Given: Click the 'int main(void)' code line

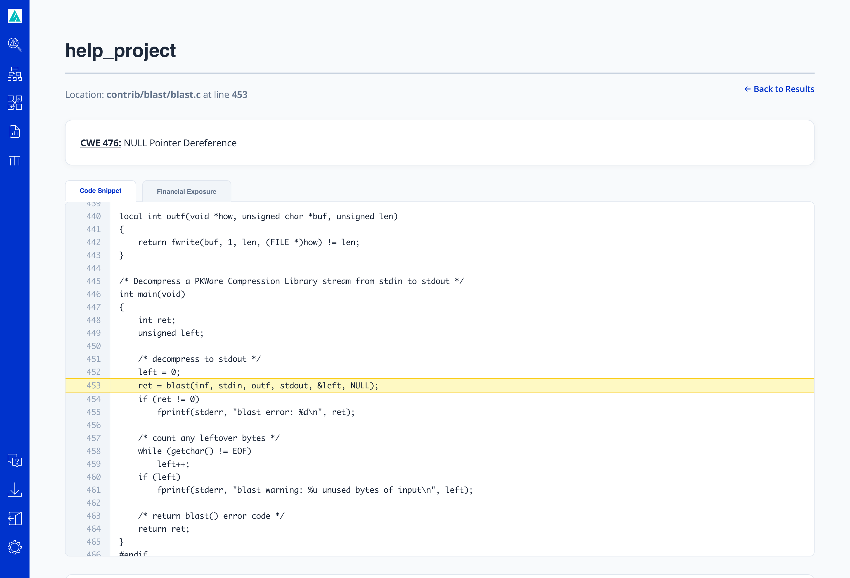Looking at the screenshot, I should [x=152, y=294].
